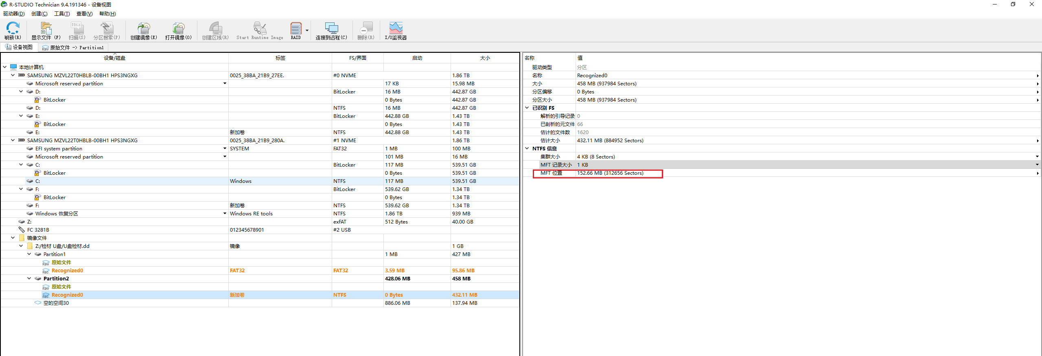Switch to 设备视图 tab
The image size is (1042, 356).
tap(19, 47)
